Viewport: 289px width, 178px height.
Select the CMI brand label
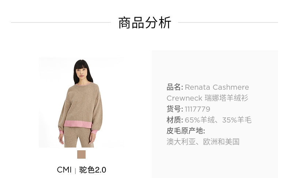(64, 170)
